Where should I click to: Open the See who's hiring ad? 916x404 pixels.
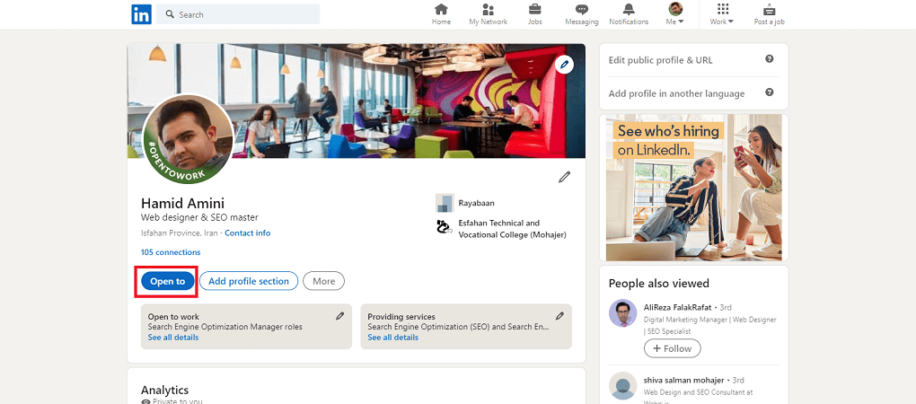point(694,188)
